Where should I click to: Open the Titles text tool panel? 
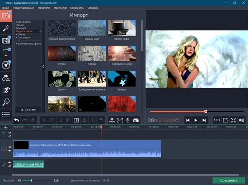point(6,53)
